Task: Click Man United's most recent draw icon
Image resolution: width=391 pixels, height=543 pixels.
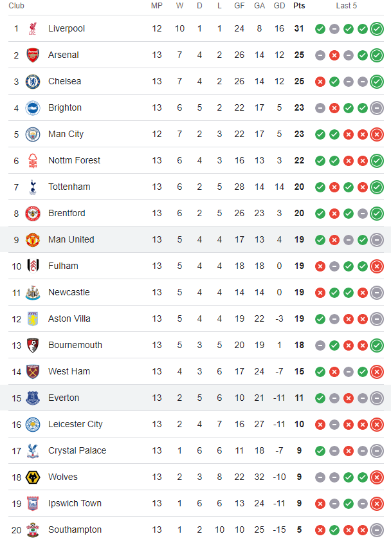Action: 377,239
